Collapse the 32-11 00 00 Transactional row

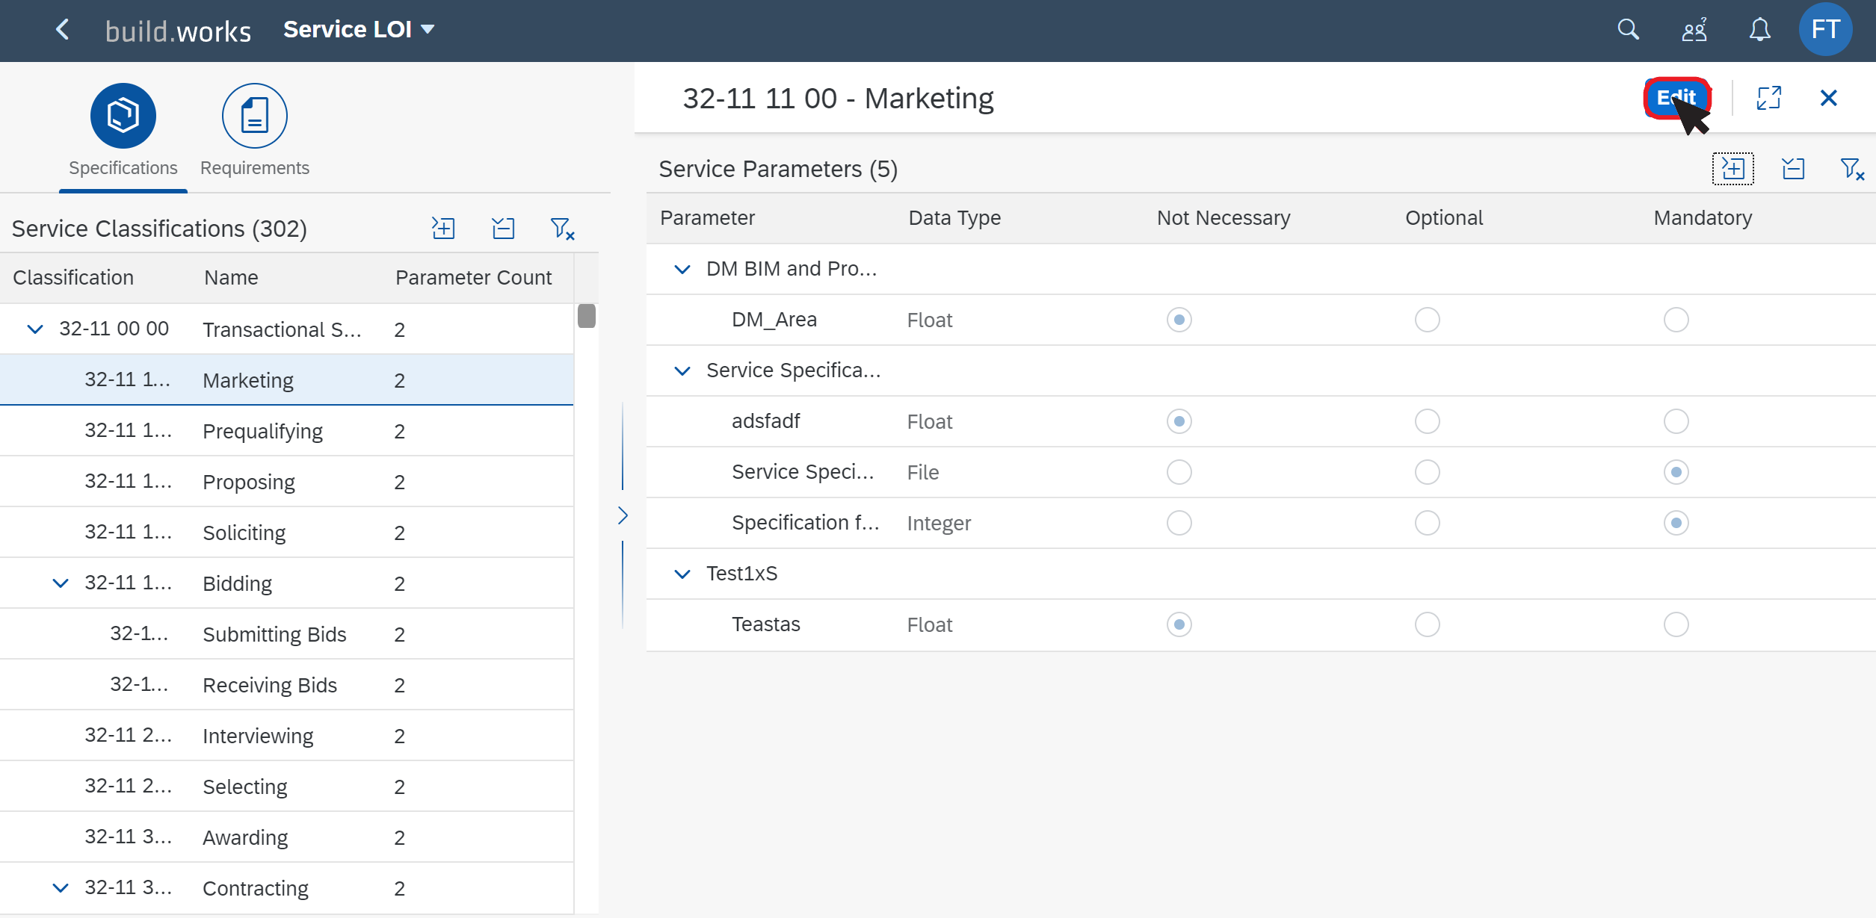[x=35, y=329]
